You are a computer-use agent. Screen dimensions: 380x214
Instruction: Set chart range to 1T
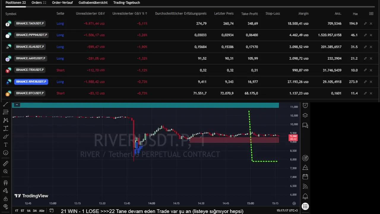click(x=17, y=211)
